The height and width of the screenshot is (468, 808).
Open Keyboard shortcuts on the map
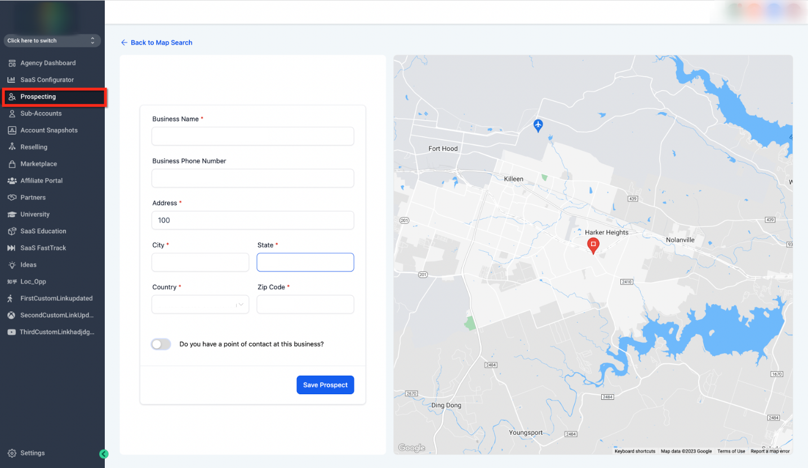635,451
